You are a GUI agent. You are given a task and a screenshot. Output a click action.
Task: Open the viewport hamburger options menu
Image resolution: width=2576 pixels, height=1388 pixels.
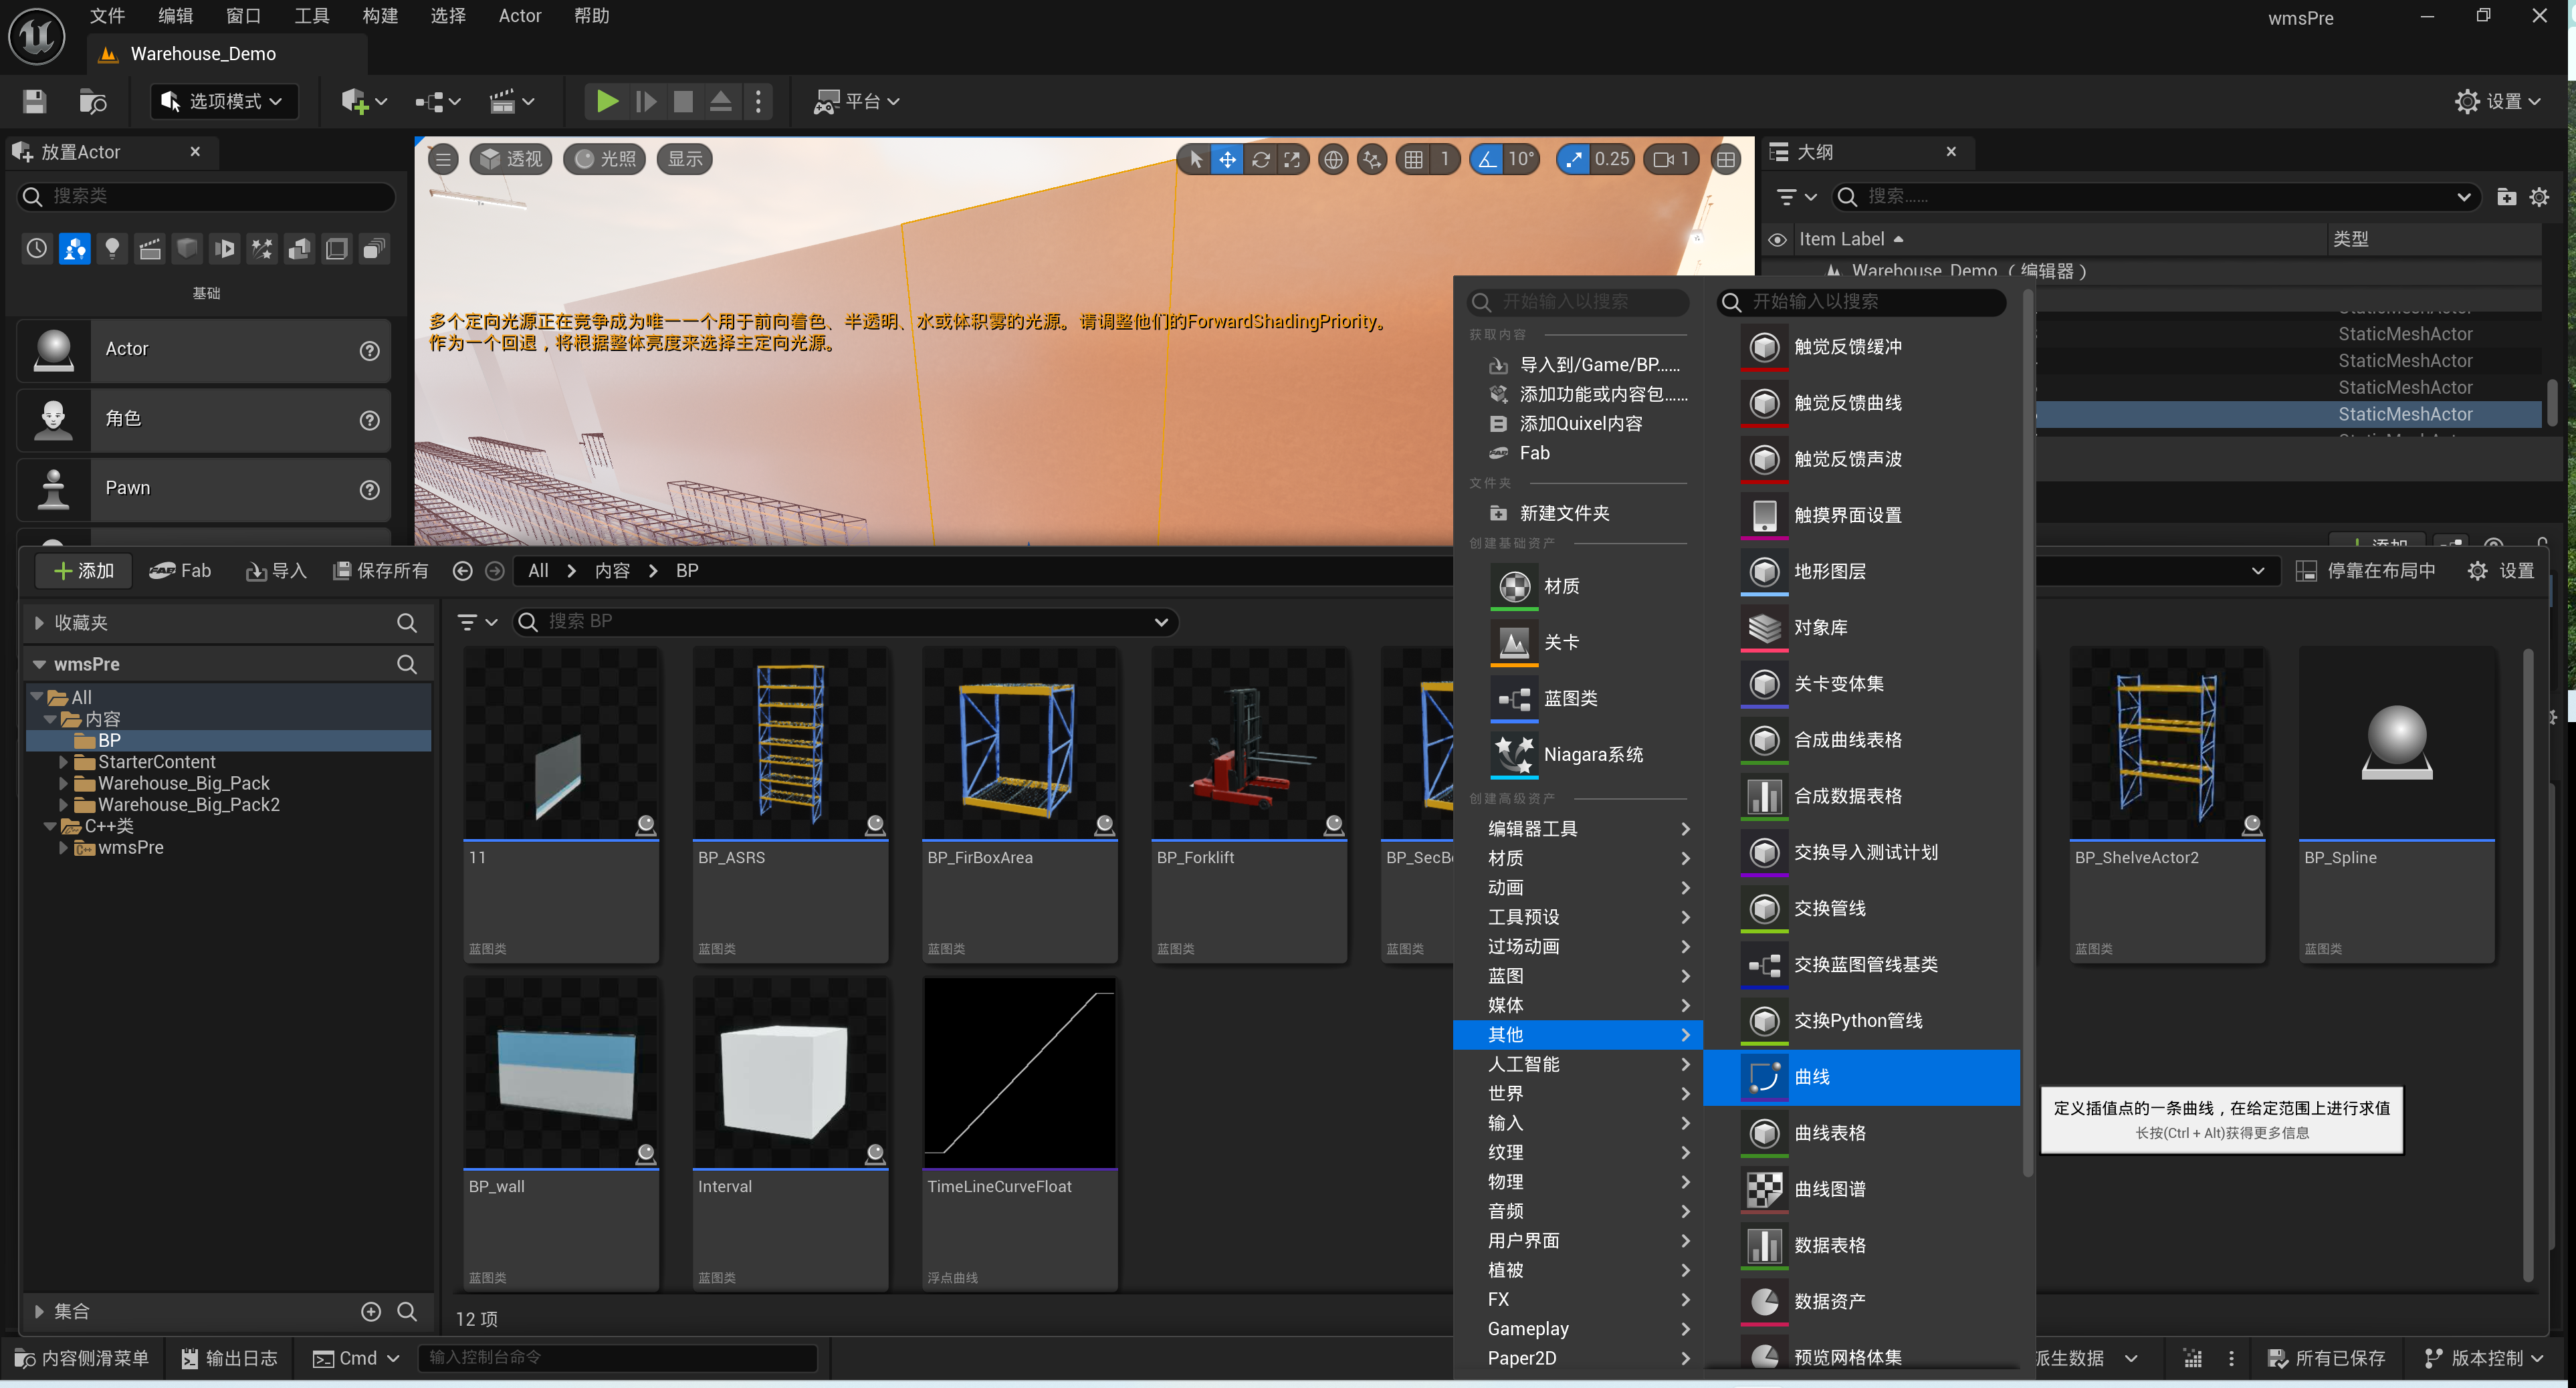click(443, 159)
